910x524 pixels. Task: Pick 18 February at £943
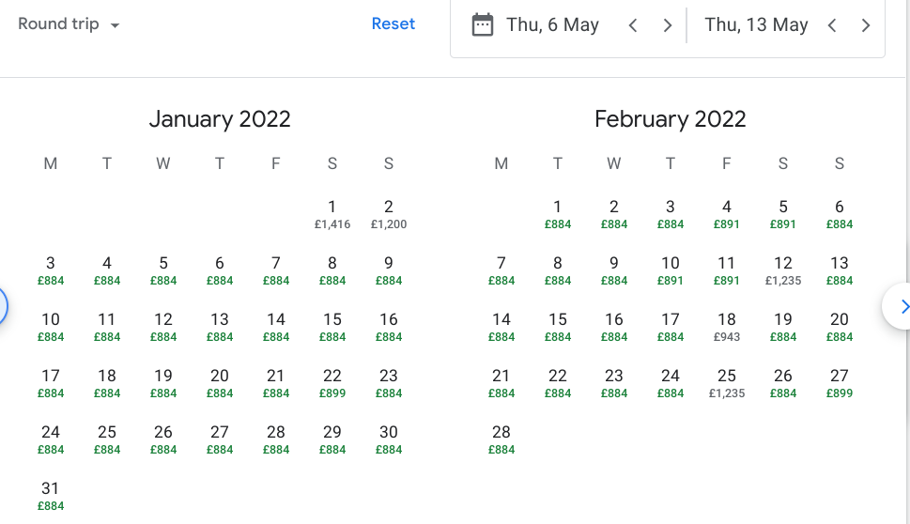[x=727, y=327]
